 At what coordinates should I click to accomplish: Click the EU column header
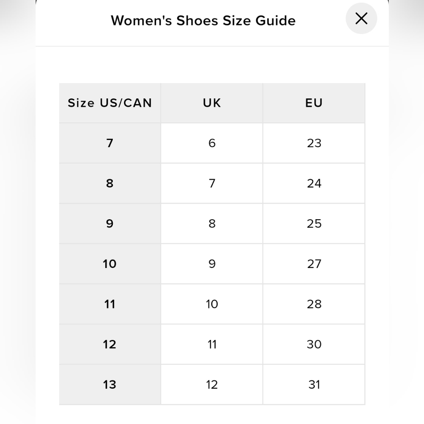[314, 103]
